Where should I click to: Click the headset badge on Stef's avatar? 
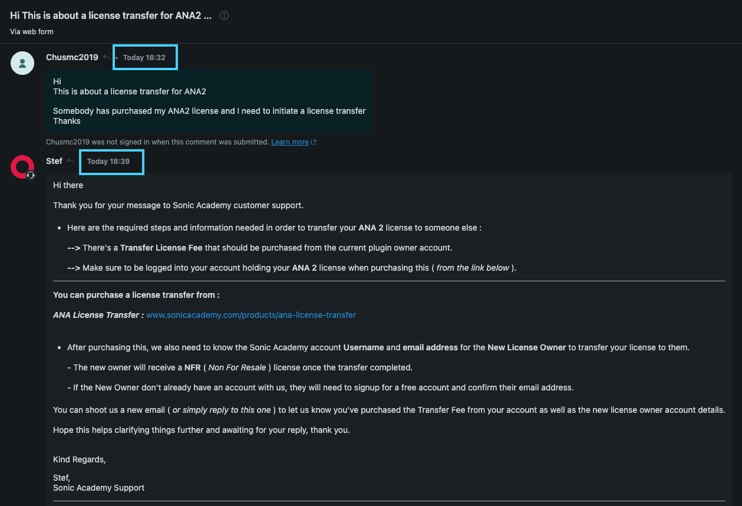(x=31, y=175)
